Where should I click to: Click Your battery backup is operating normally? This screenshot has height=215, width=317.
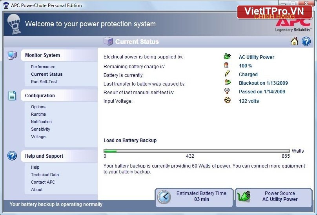point(56,204)
